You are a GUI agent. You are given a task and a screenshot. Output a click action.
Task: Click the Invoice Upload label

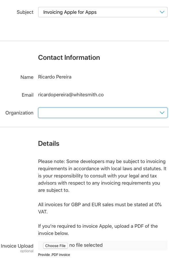17,246
